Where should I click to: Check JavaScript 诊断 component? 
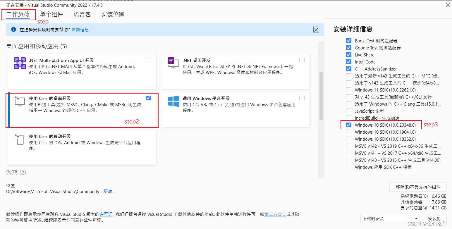point(348,111)
